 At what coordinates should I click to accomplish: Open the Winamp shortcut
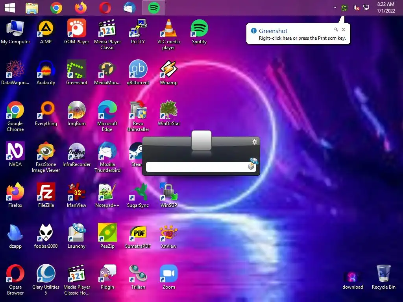[168, 73]
